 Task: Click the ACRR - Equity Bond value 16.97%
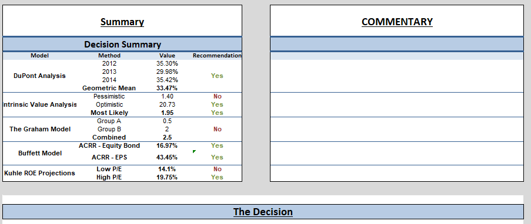click(167, 145)
